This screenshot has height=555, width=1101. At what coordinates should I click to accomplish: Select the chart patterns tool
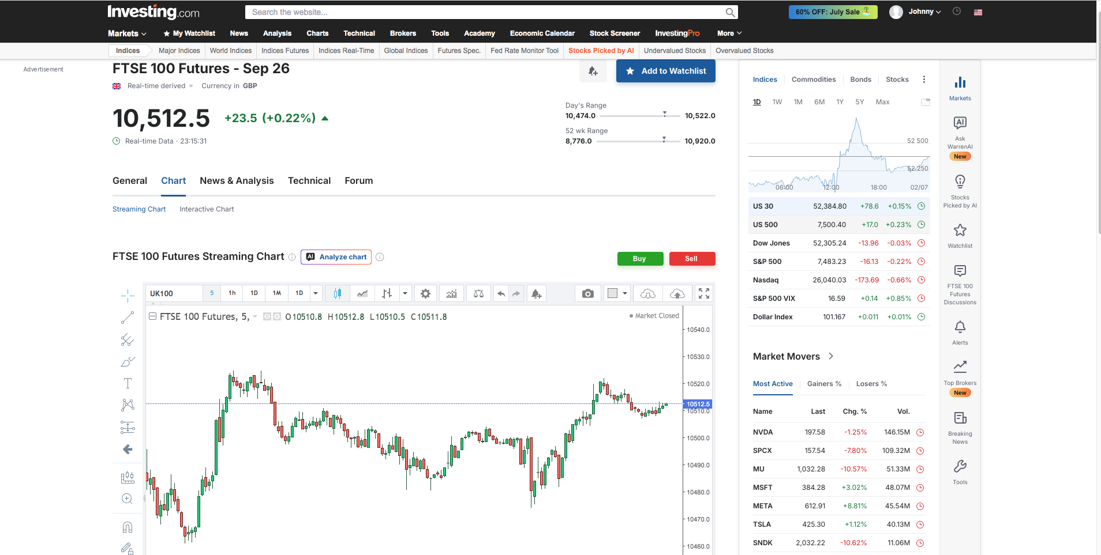128,405
